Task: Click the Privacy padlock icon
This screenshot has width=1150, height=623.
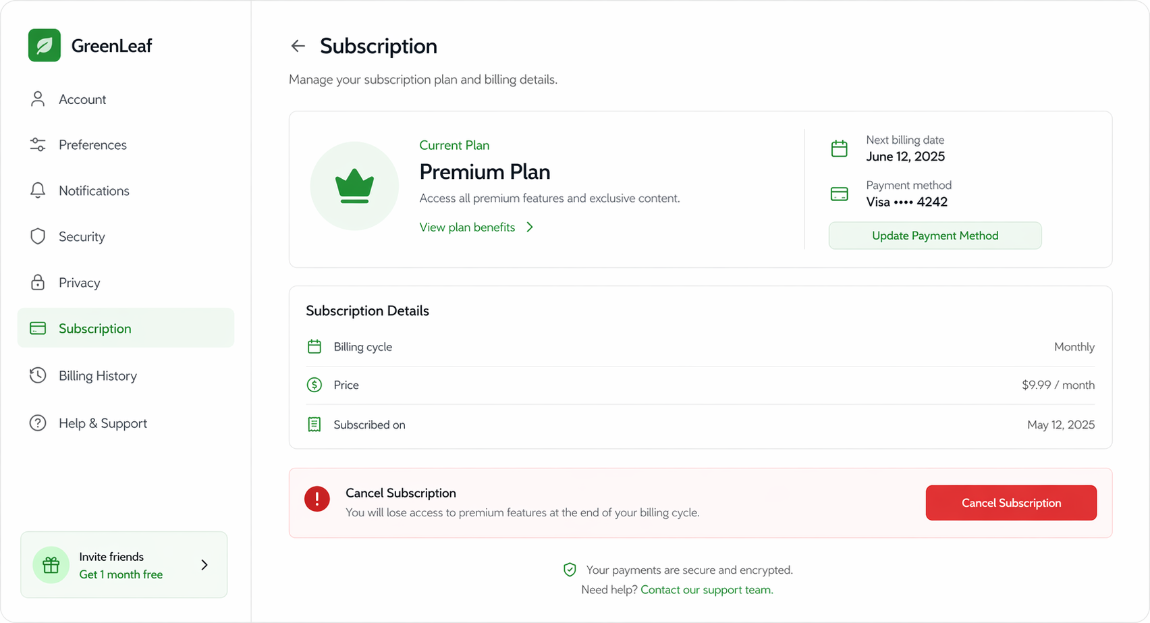Action: point(38,282)
